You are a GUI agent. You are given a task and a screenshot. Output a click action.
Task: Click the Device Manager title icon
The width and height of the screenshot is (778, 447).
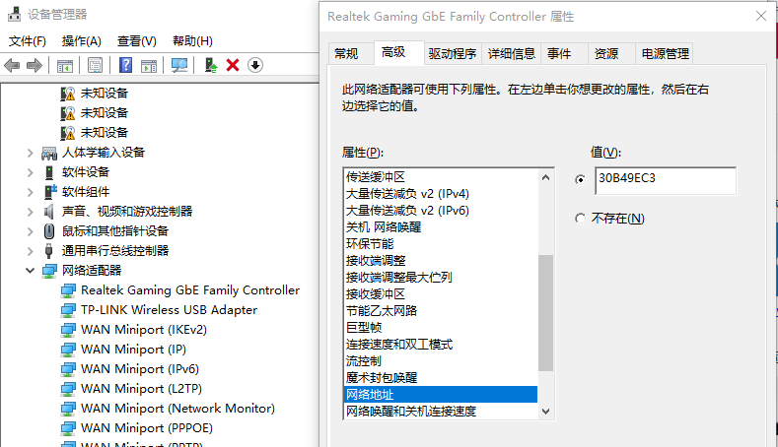click(x=15, y=15)
